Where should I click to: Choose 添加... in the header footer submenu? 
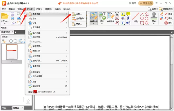pos(77,14)
